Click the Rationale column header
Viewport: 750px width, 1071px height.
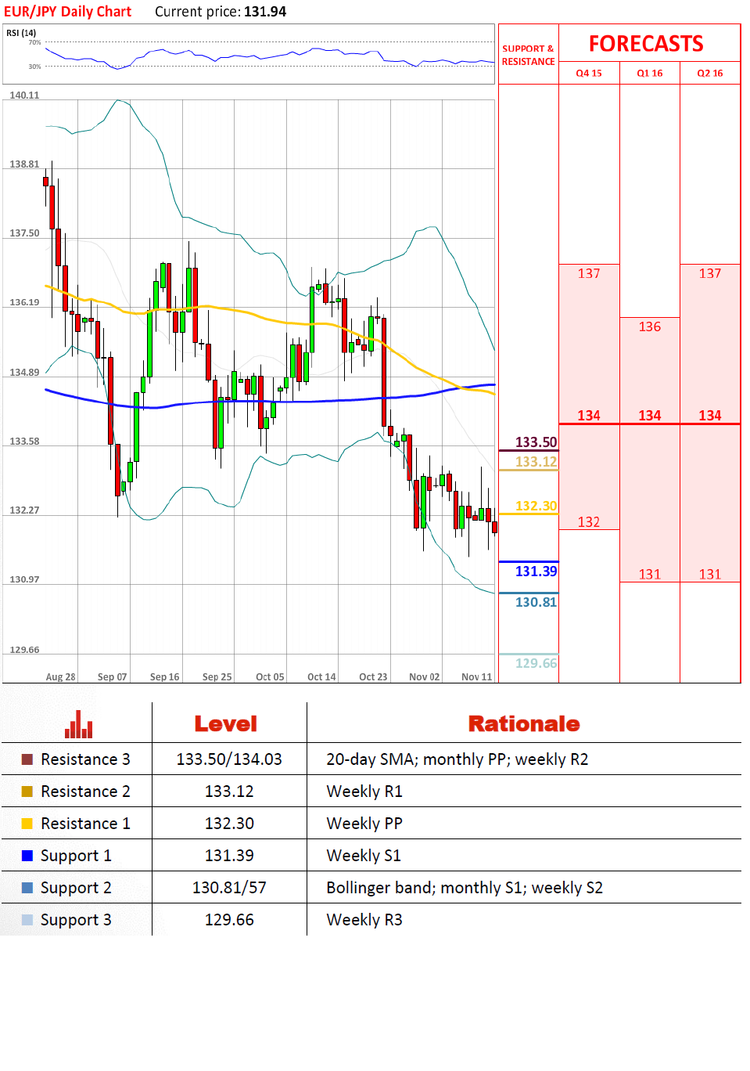524,724
